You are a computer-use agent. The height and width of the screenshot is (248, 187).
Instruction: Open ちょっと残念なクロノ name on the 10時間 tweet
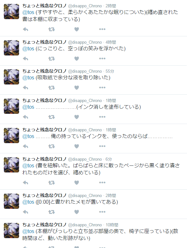[x=44, y=225]
